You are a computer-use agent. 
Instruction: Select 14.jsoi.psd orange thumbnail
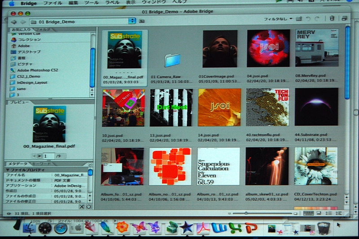219,107
